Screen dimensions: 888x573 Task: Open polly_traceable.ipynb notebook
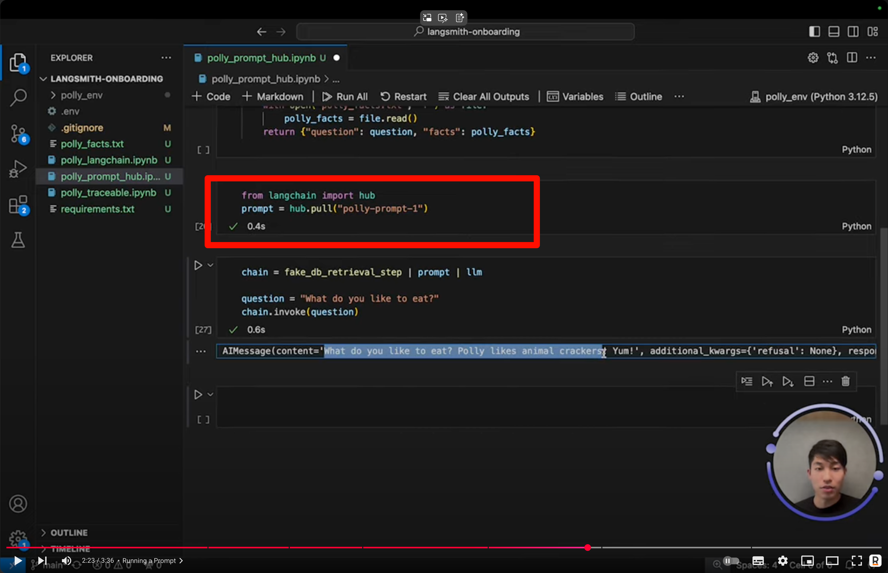(x=108, y=193)
